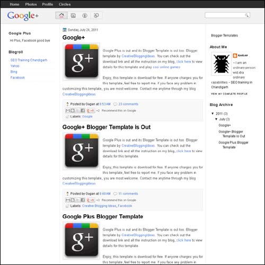Email the 9:53 AM post
This screenshot has width=265, height=265.
tap(68, 111)
